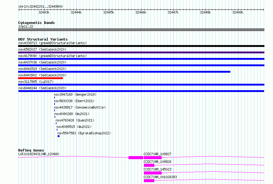
Task: Open the nsv6582027 (Sedlazeck2020) label
Action: tap(42, 49)
